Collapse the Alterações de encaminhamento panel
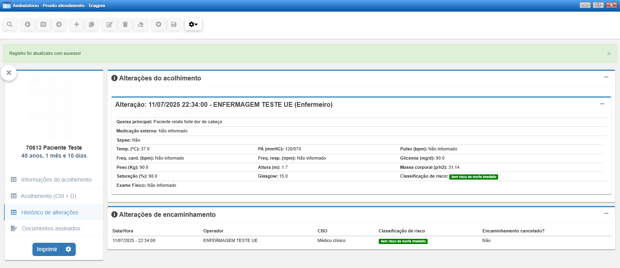620x268 pixels. point(606,214)
